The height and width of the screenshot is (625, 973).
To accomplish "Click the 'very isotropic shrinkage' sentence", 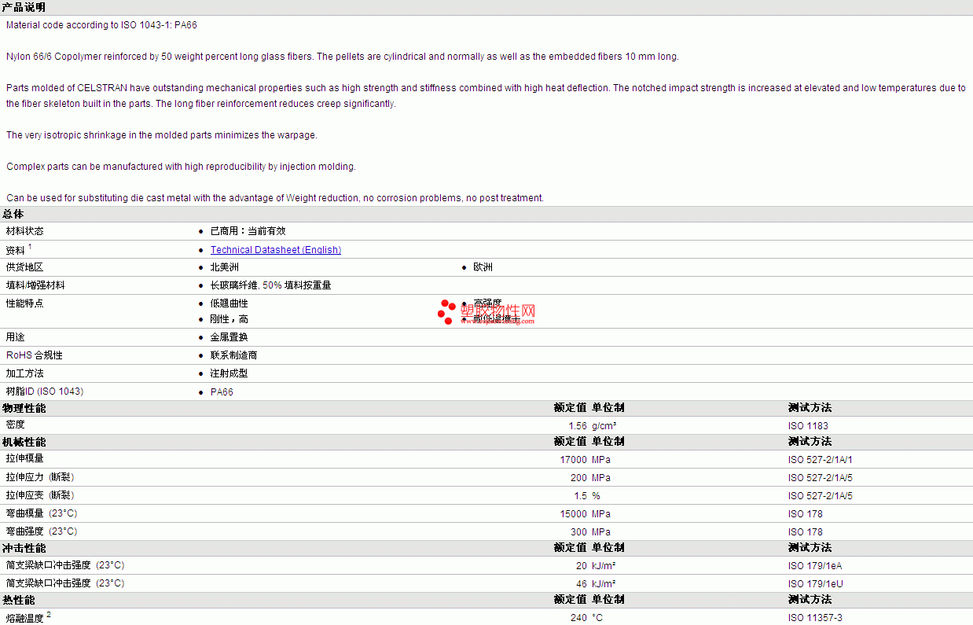I will pos(162,135).
